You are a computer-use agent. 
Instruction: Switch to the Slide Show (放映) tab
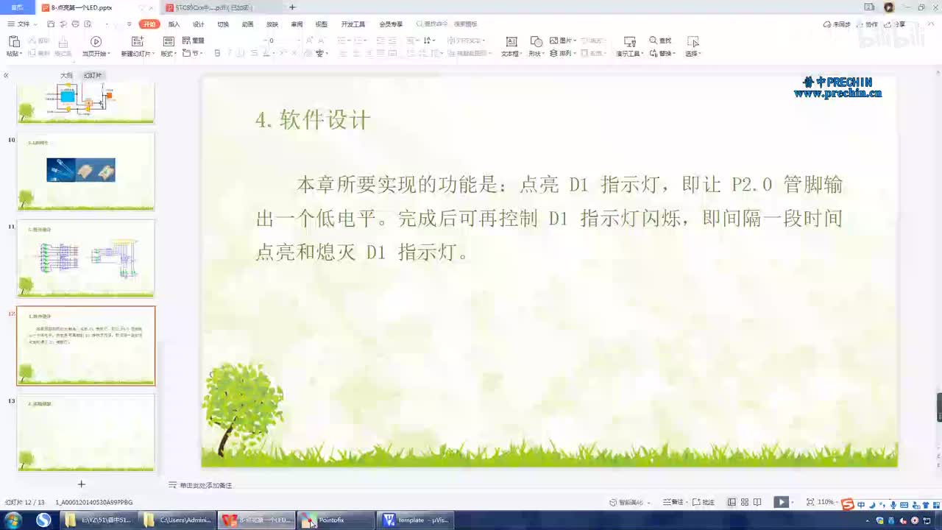(272, 24)
